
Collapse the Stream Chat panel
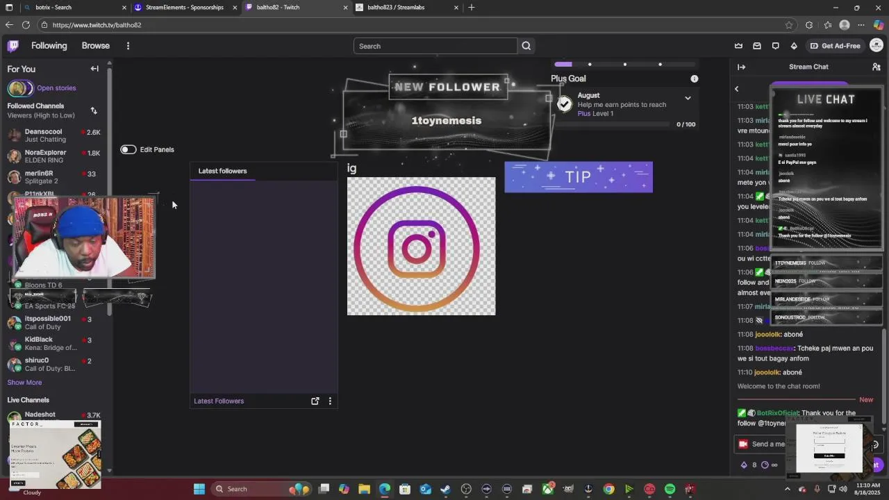coord(741,67)
